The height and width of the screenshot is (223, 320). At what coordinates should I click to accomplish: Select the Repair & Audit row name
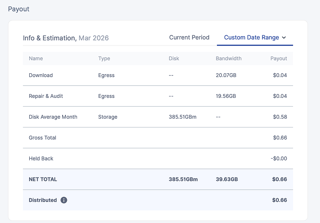46,96
